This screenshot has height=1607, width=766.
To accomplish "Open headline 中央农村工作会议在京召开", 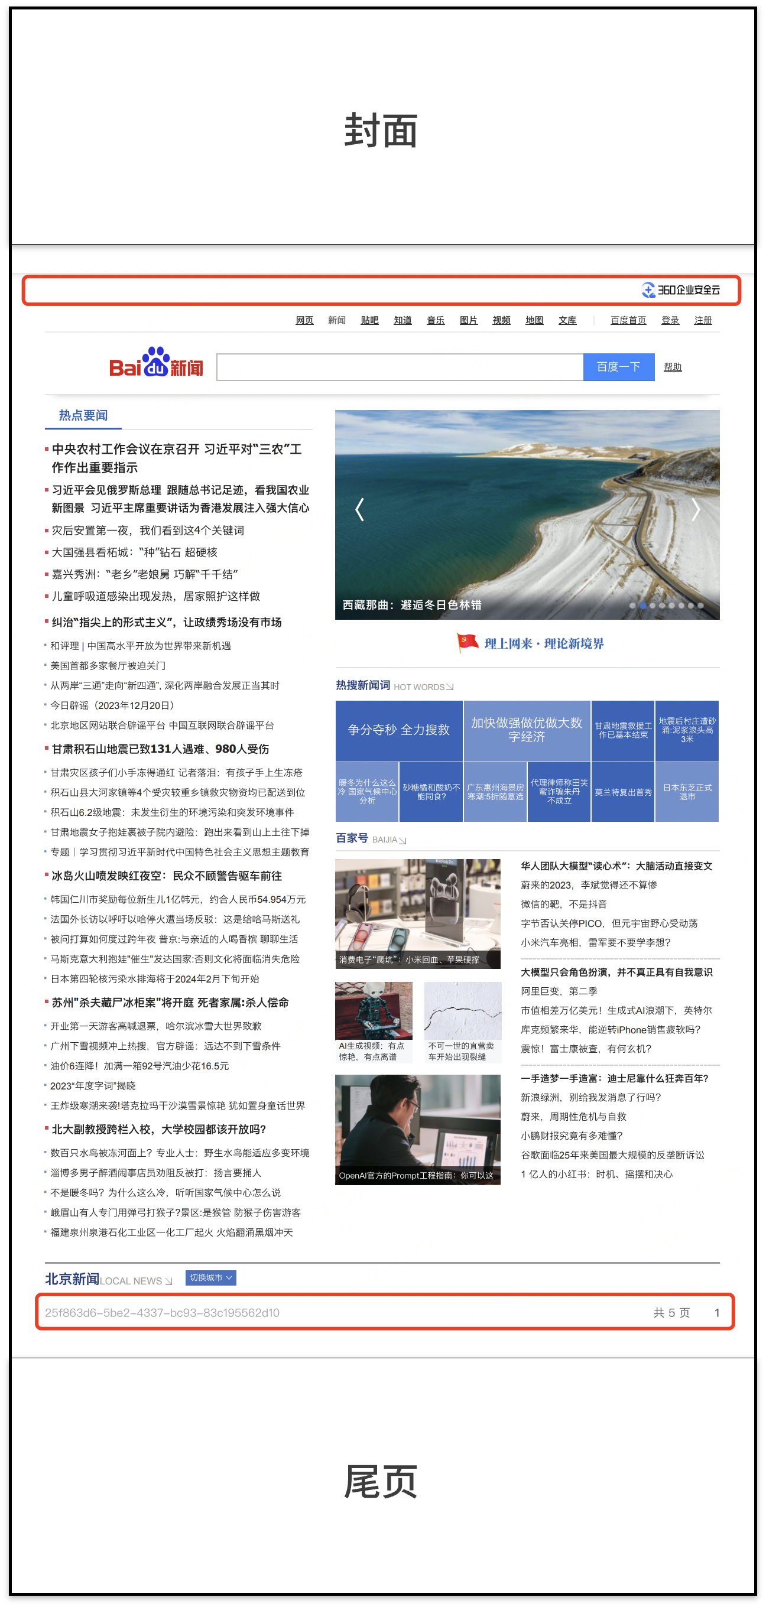I will tap(177, 458).
